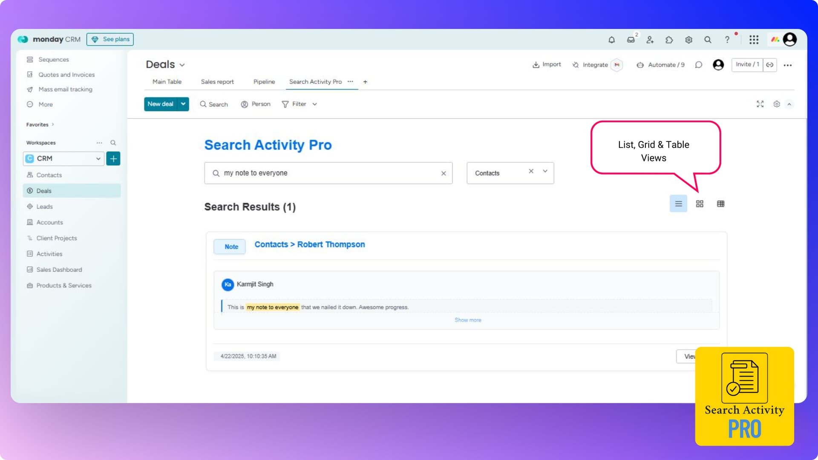818x460 pixels.
Task: Open the Workspaces three-dot menu
Action: coord(99,143)
